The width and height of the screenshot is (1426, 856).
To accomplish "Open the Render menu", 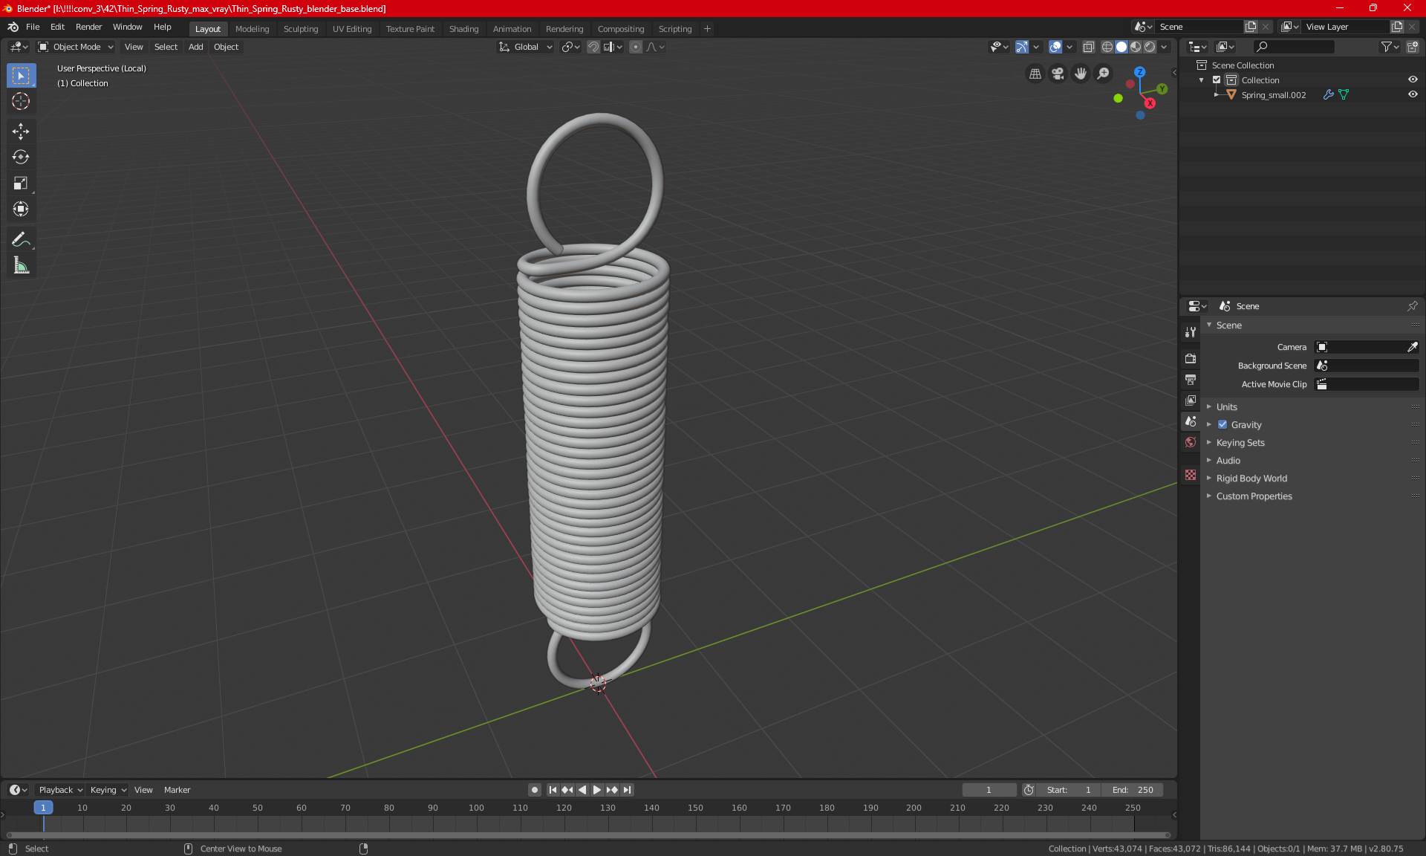I will [x=88, y=27].
